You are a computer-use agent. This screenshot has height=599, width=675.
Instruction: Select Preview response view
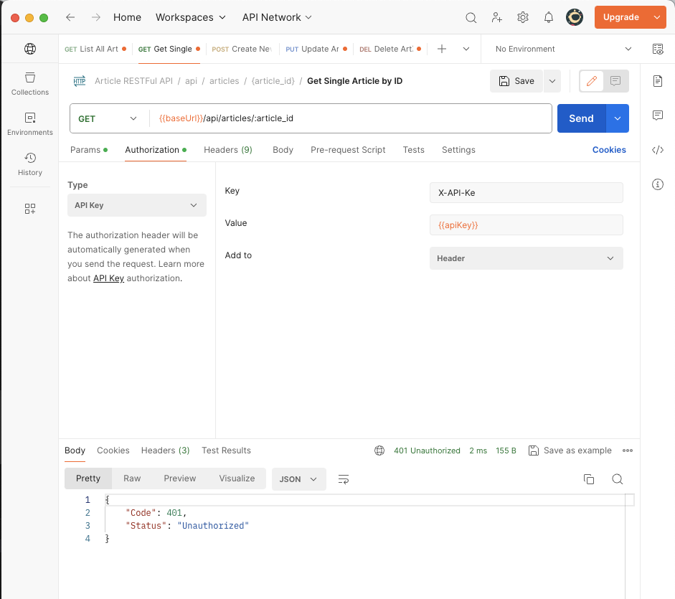point(180,478)
